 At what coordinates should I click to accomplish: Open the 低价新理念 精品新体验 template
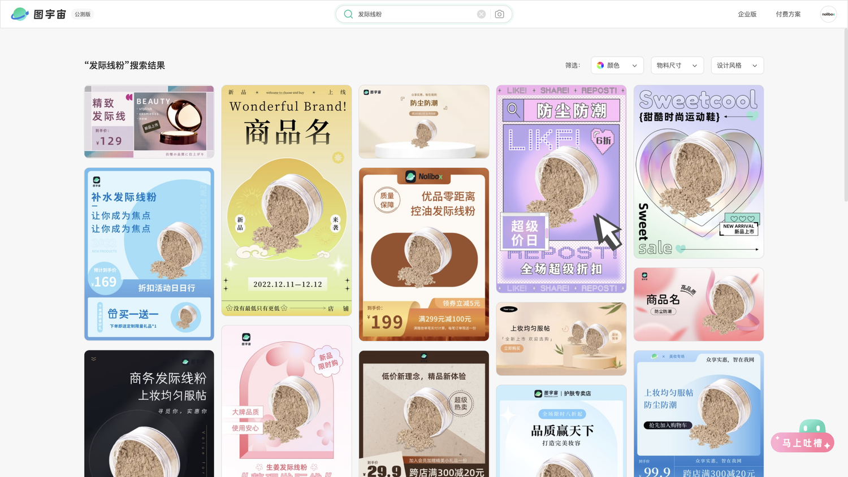point(424,414)
